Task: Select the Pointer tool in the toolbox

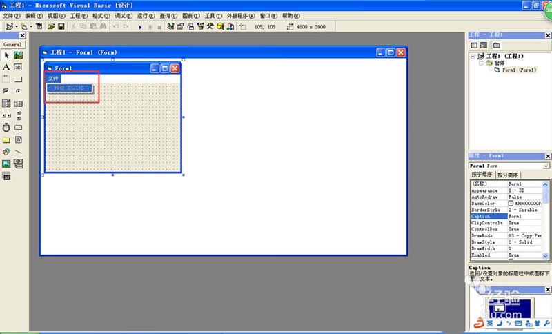Action: coord(6,55)
